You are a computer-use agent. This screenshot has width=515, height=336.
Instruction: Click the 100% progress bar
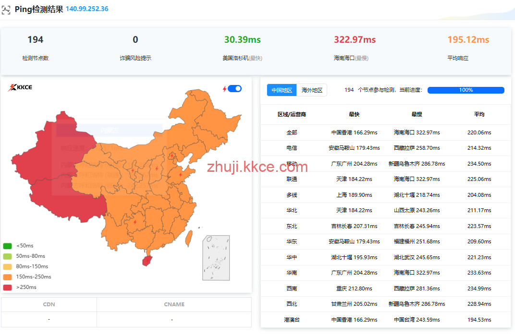point(466,90)
